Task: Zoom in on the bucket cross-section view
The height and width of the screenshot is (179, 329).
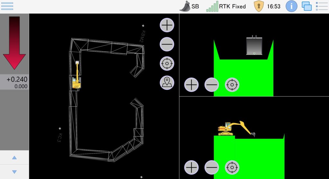Action: point(191,85)
